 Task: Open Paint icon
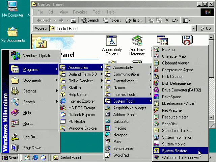click(108, 142)
